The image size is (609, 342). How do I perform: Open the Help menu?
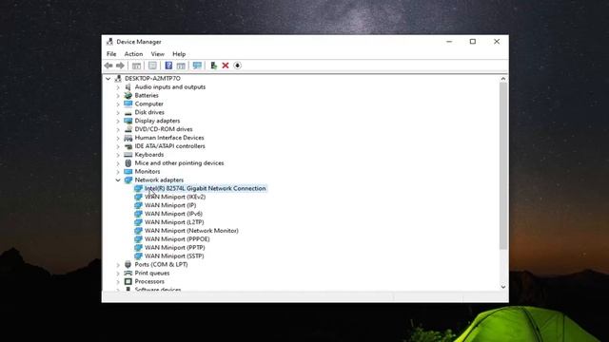[179, 54]
